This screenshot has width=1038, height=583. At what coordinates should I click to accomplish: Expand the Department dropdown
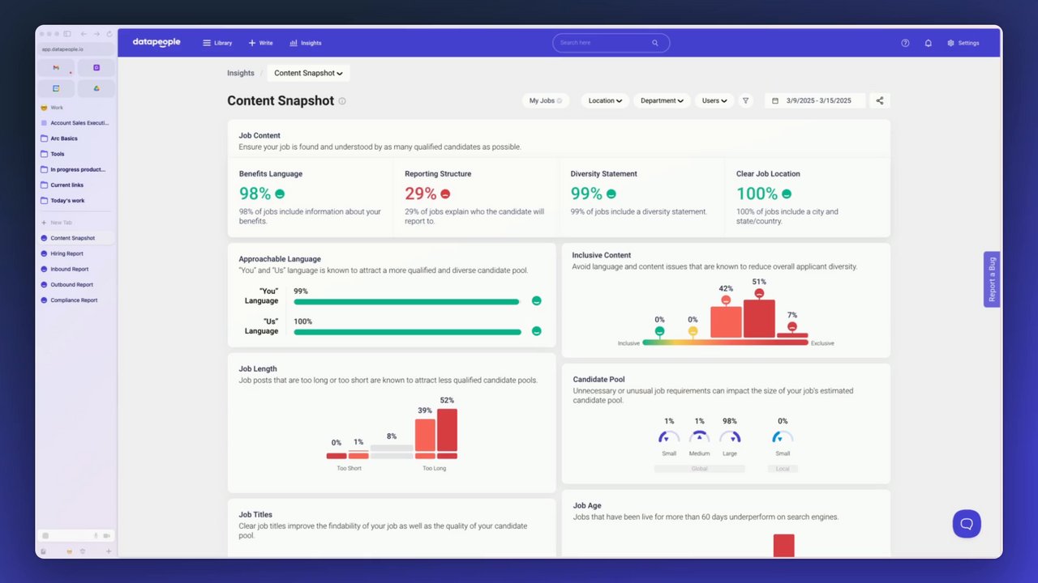tap(662, 100)
